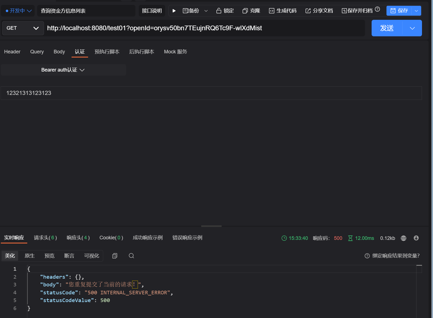The width and height of the screenshot is (433, 318).
Task: Click the search magnifier icon in response
Action: [x=132, y=256]
